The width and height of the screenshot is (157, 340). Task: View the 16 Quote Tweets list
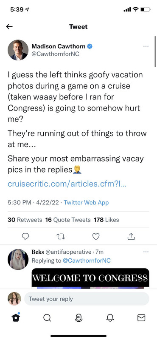(68, 220)
